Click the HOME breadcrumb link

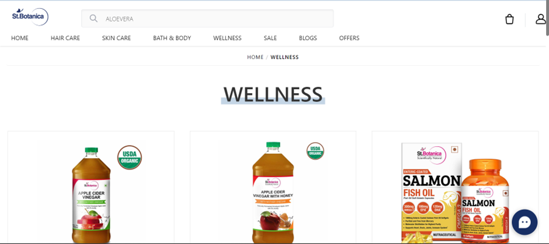coord(255,57)
